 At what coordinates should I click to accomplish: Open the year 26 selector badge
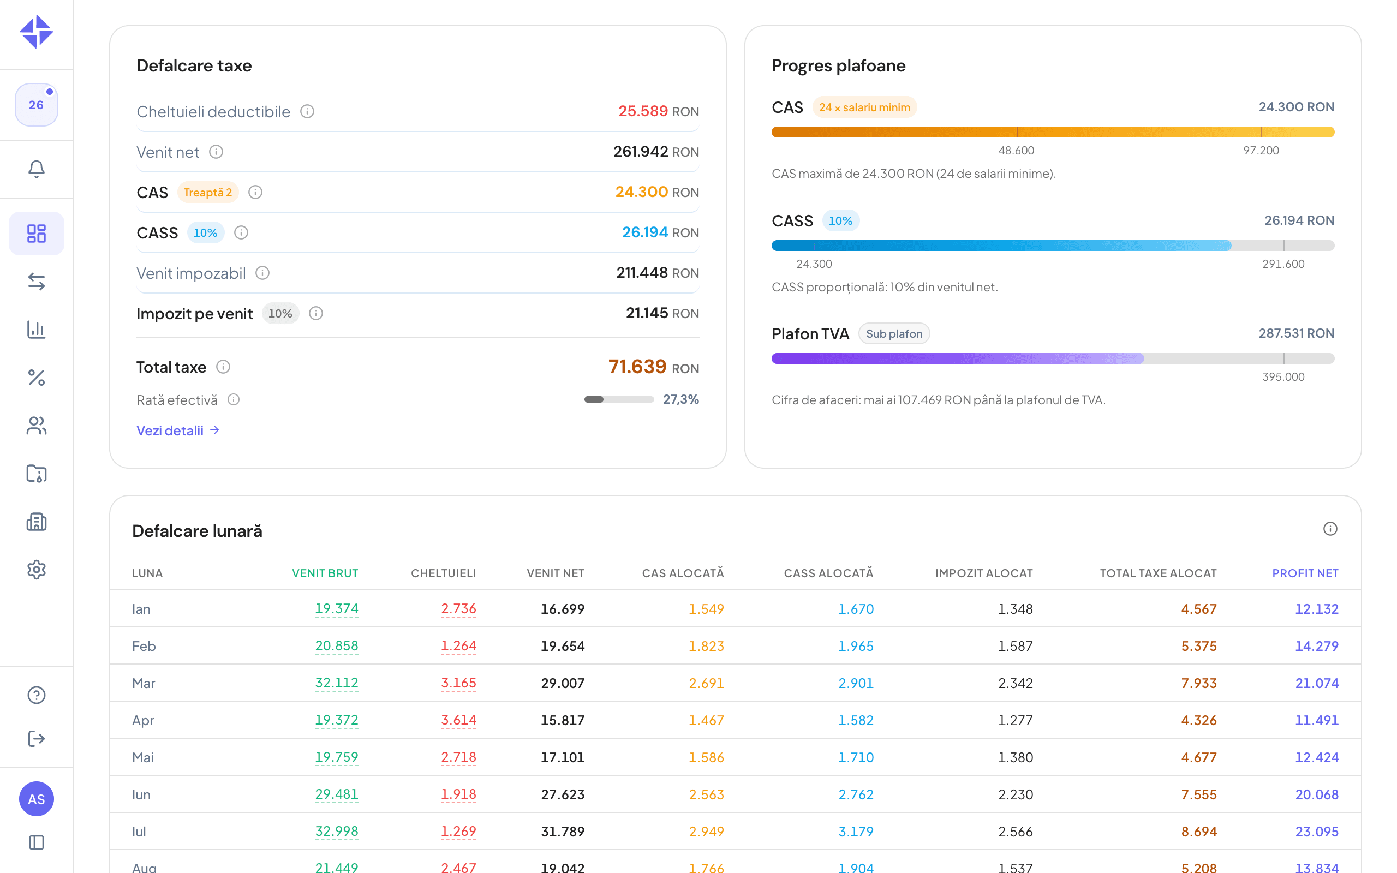point(37,105)
